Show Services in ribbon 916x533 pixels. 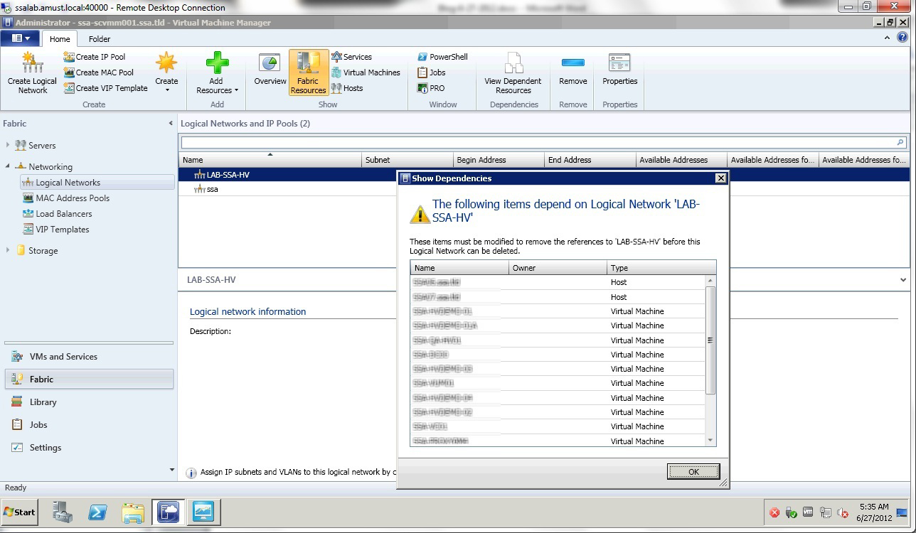(351, 57)
